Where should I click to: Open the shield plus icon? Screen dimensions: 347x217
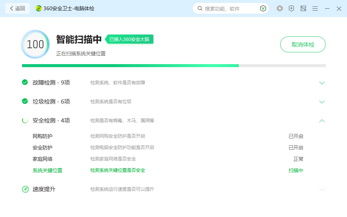[292, 8]
